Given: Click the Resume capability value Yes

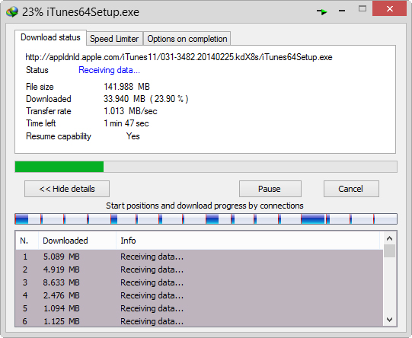Looking at the screenshot, I should pos(133,136).
